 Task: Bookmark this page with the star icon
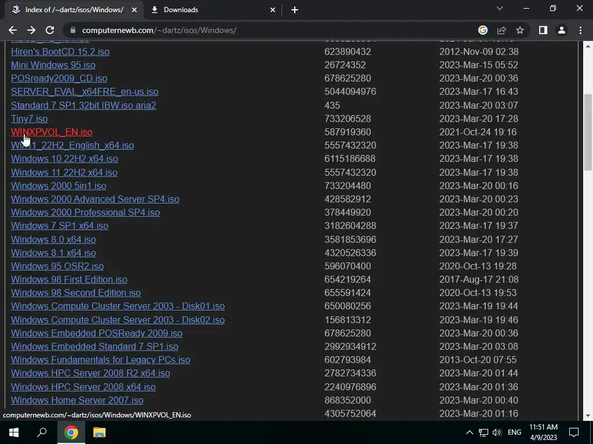(520, 30)
